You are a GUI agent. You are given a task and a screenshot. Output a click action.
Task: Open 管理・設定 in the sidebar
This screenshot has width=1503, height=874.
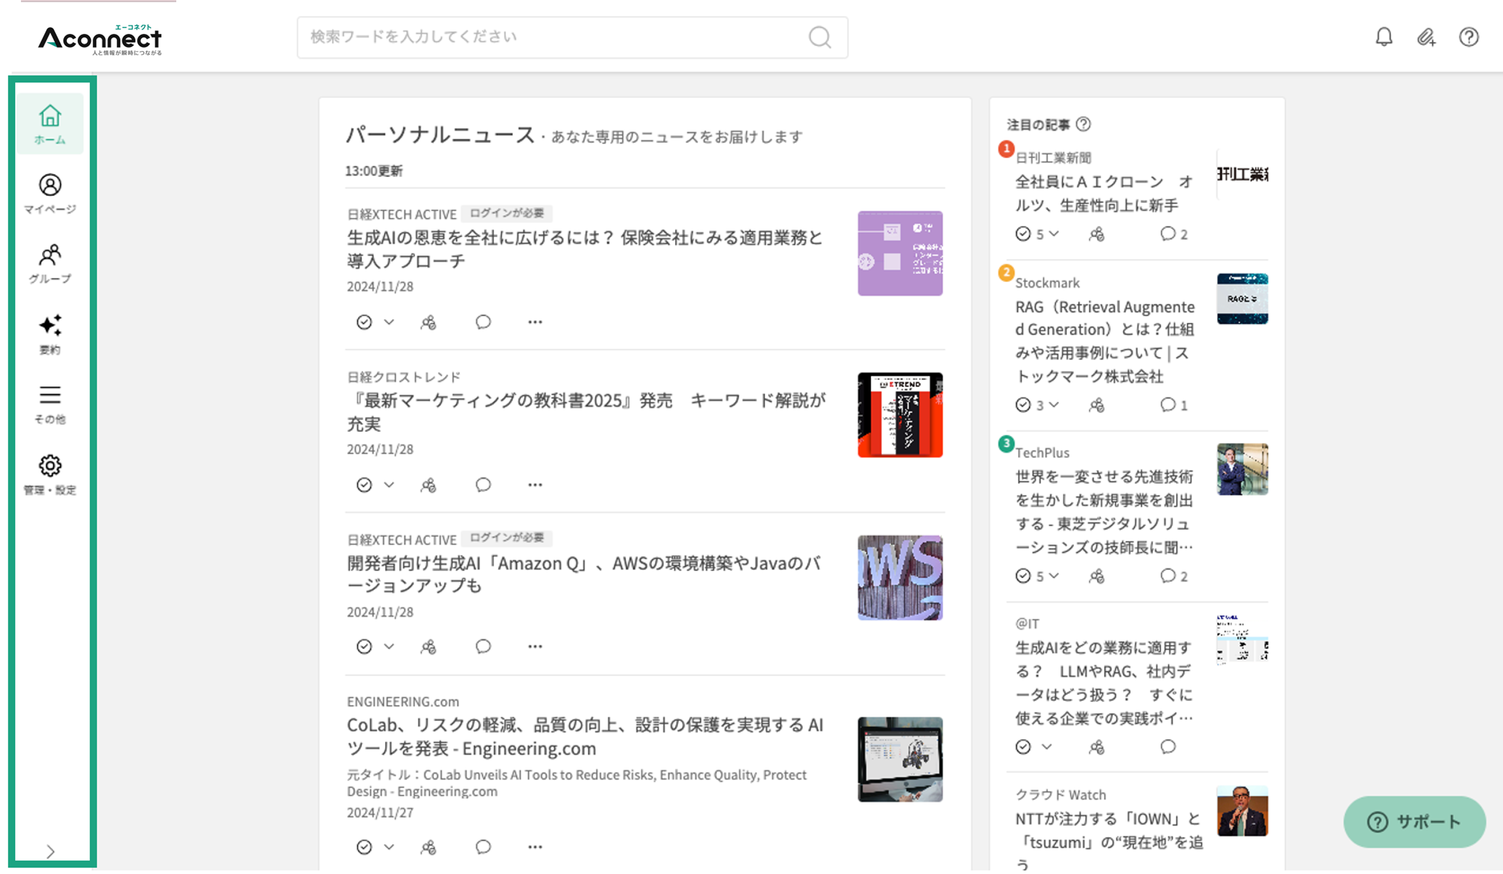click(50, 475)
